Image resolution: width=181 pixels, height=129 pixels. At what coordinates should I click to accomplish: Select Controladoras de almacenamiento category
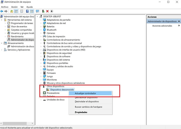63,40
